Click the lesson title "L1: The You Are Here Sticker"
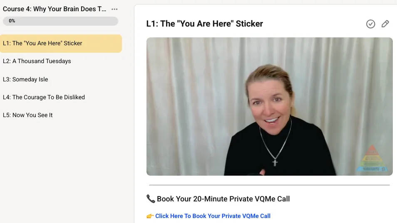The width and height of the screenshot is (397, 223). coord(205,24)
